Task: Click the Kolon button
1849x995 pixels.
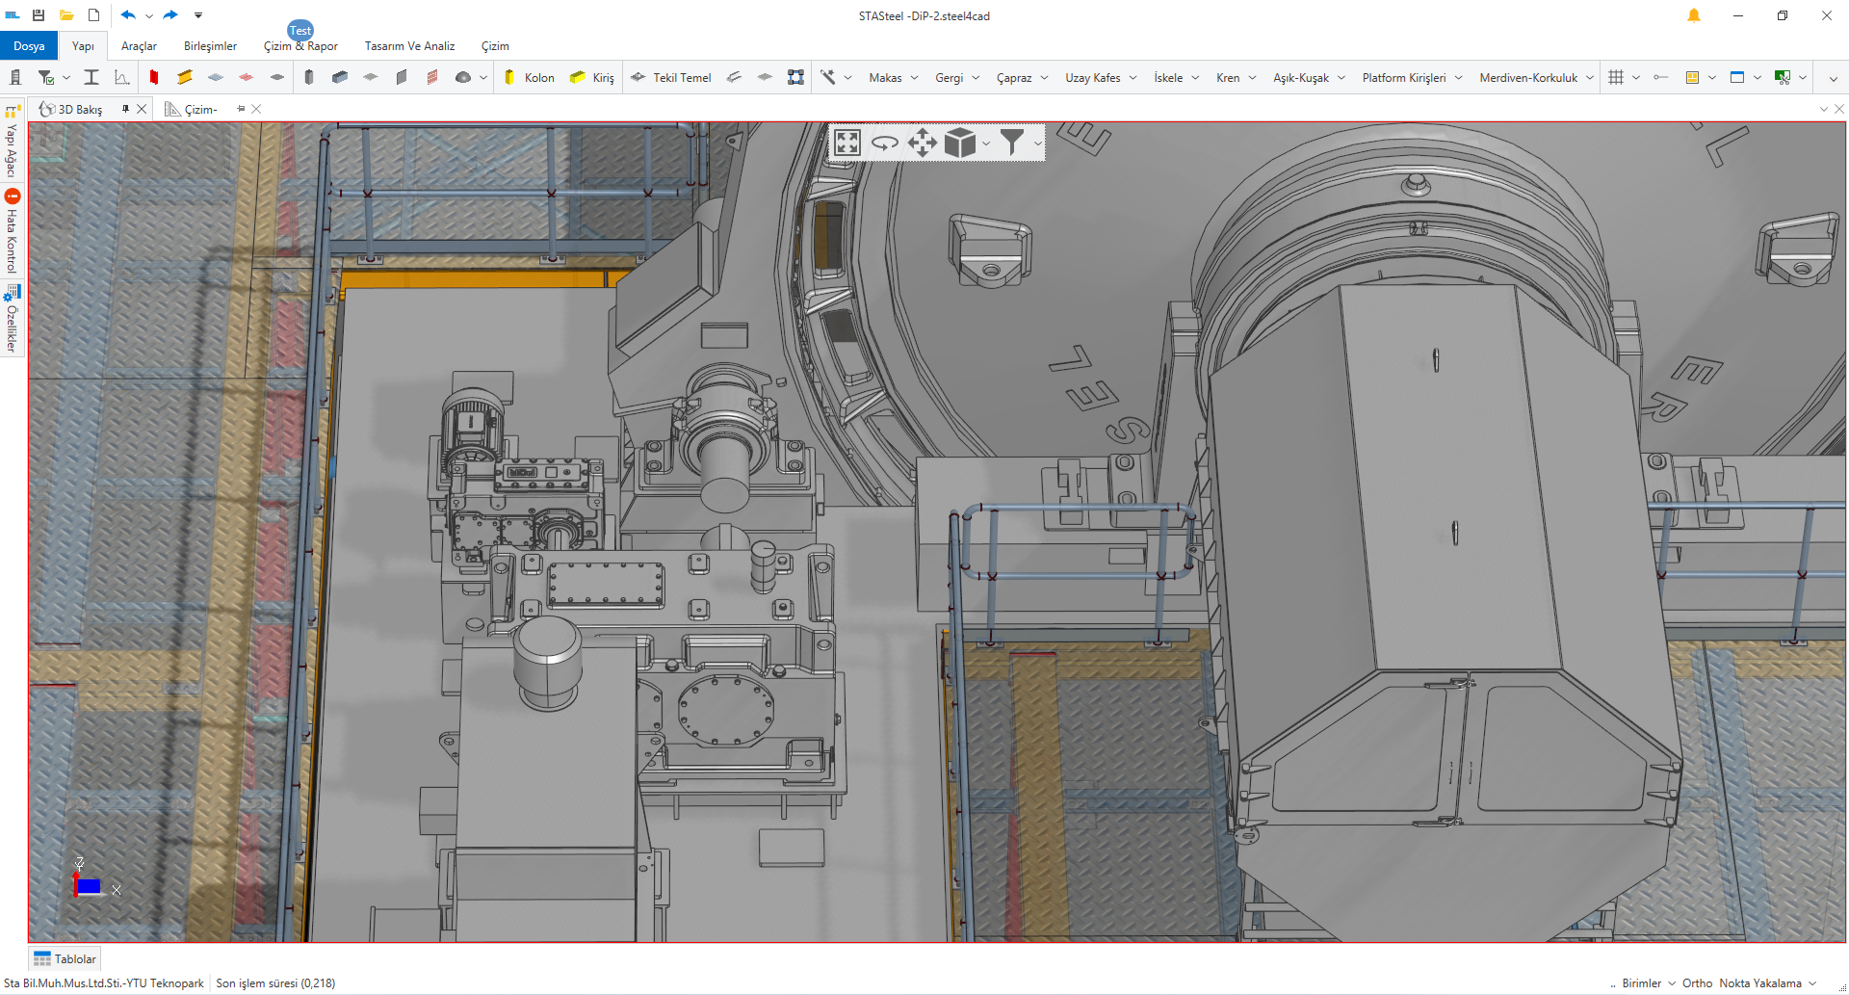Action: click(529, 78)
